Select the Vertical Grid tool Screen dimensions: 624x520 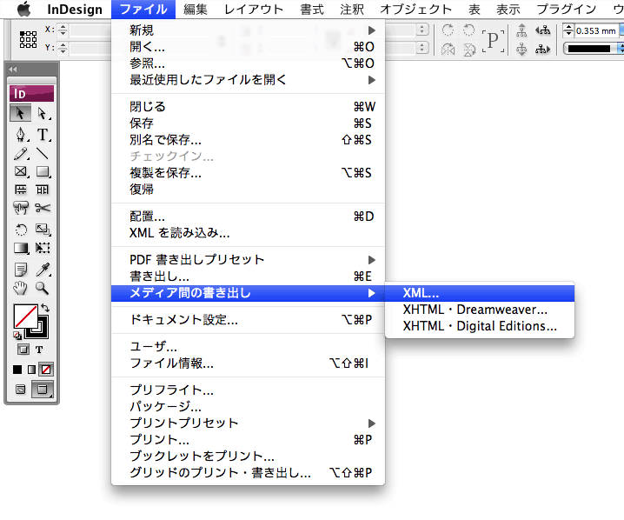click(x=43, y=190)
